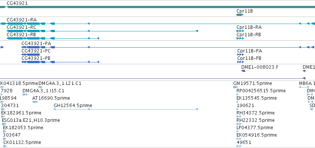Viewport: 315px width, 148px height.
Task: Select the RH22332.5prime arrow glyph
Action: [x=239, y=124]
